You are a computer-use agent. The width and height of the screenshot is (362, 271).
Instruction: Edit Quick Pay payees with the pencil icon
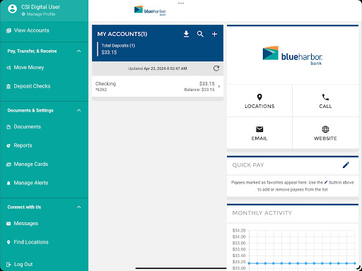[x=346, y=165]
